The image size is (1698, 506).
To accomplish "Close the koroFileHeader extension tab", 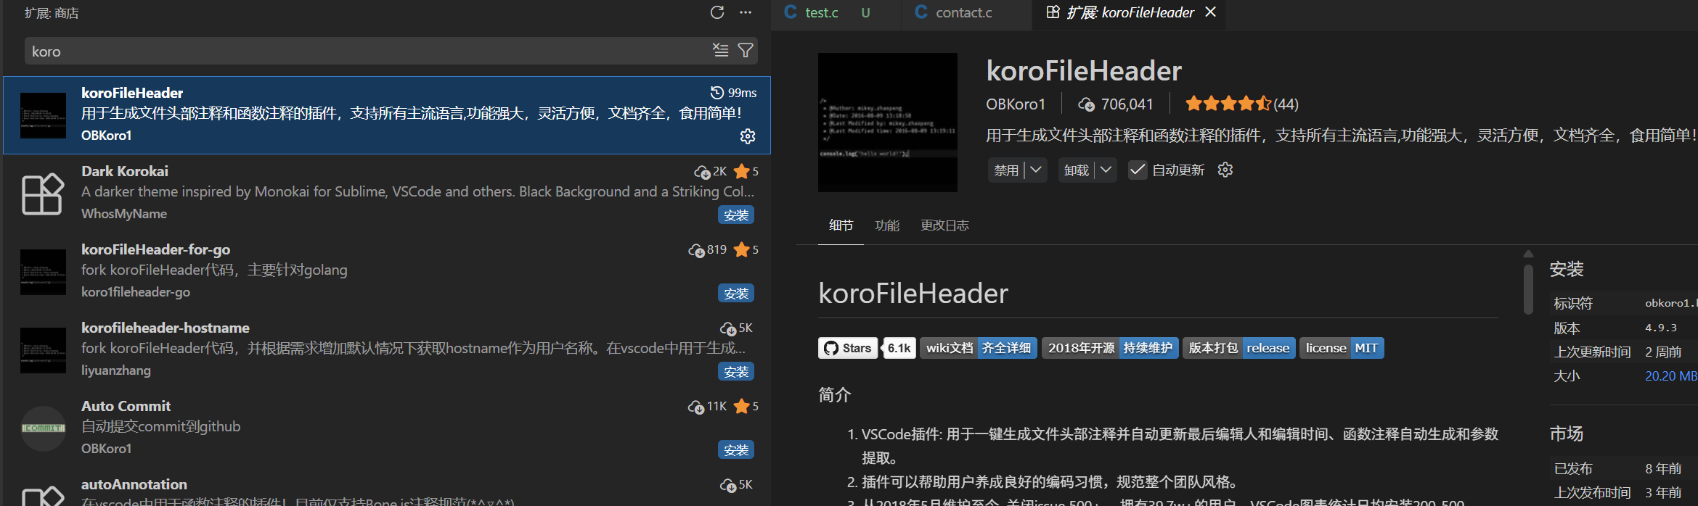I will coord(1210,12).
